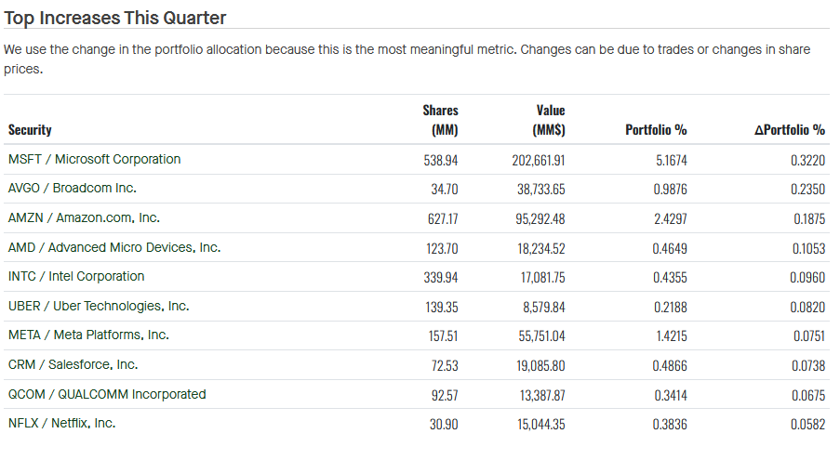The height and width of the screenshot is (460, 840).
Task: Open the AVGO / Broadcom Inc. link
Action: point(72,189)
